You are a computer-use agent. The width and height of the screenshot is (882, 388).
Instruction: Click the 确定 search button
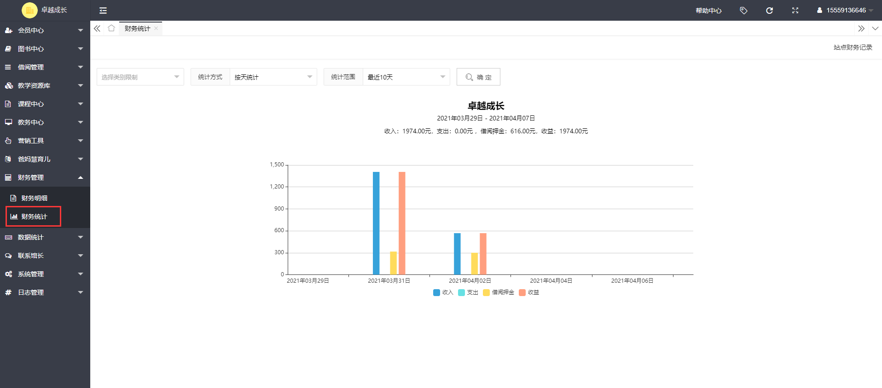tap(478, 77)
